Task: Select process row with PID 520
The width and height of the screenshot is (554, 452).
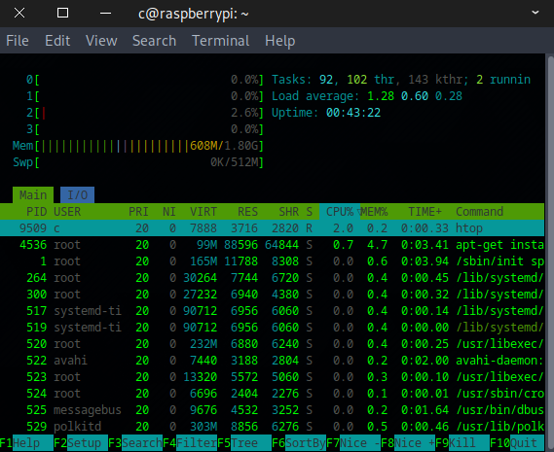Action: click(272, 344)
